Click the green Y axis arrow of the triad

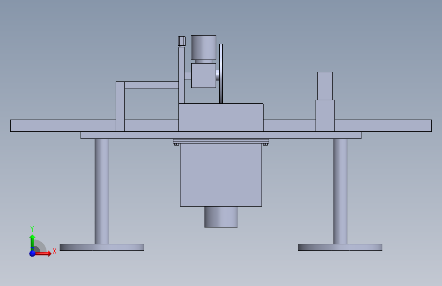click(x=32, y=242)
